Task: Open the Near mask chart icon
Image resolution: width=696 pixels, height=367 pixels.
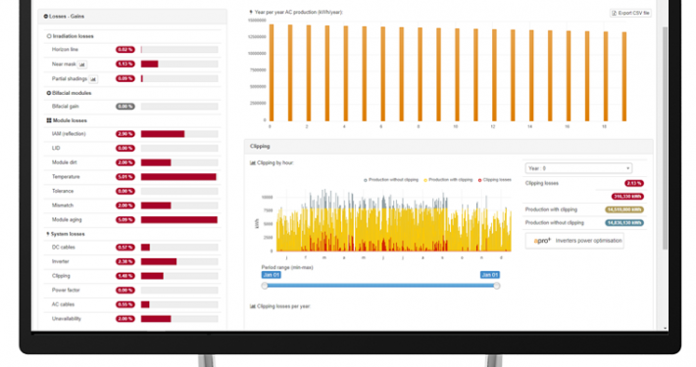Action: pos(82,65)
